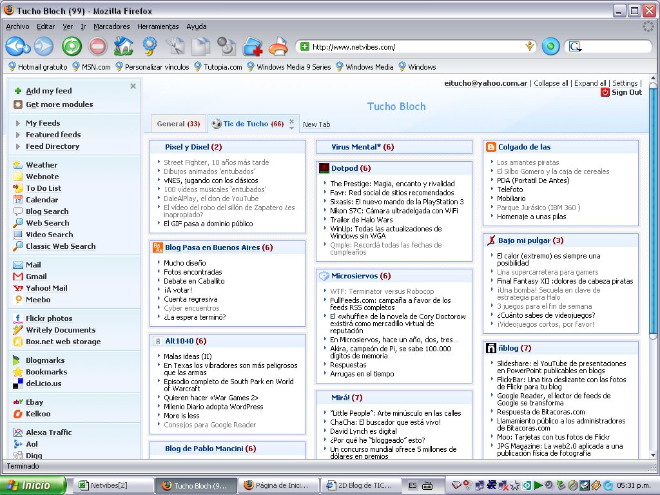The image size is (660, 495).
Task: Open 'Homenaje a unas pilas' article
Action: click(x=531, y=217)
